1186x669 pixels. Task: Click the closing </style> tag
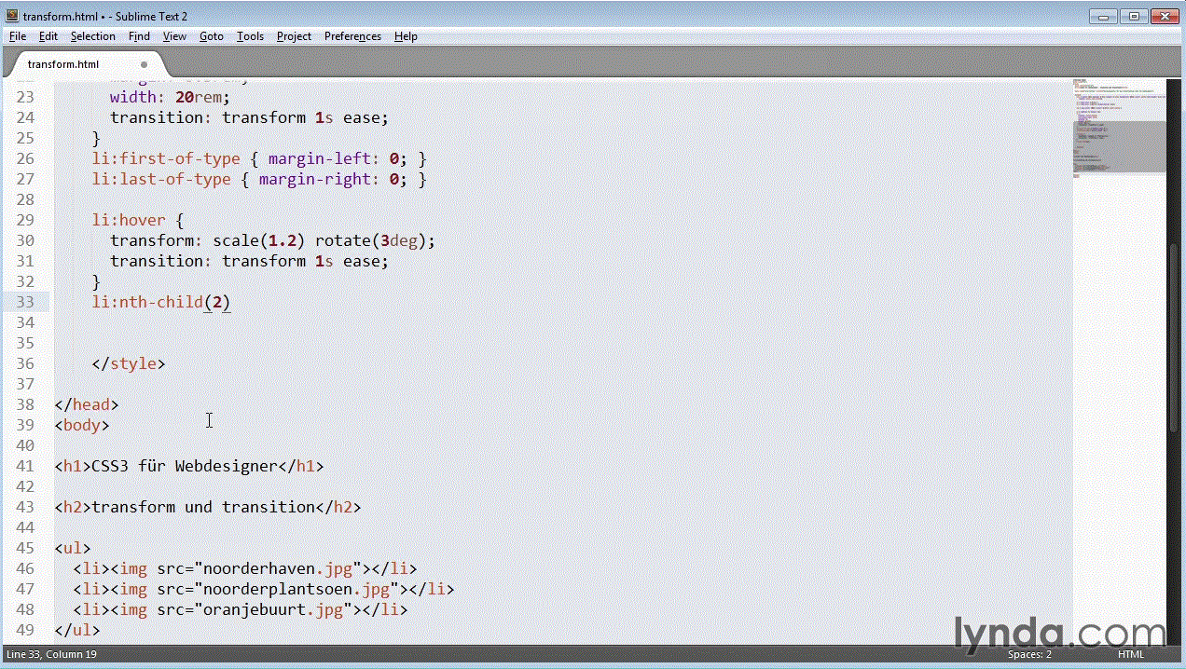tap(129, 363)
